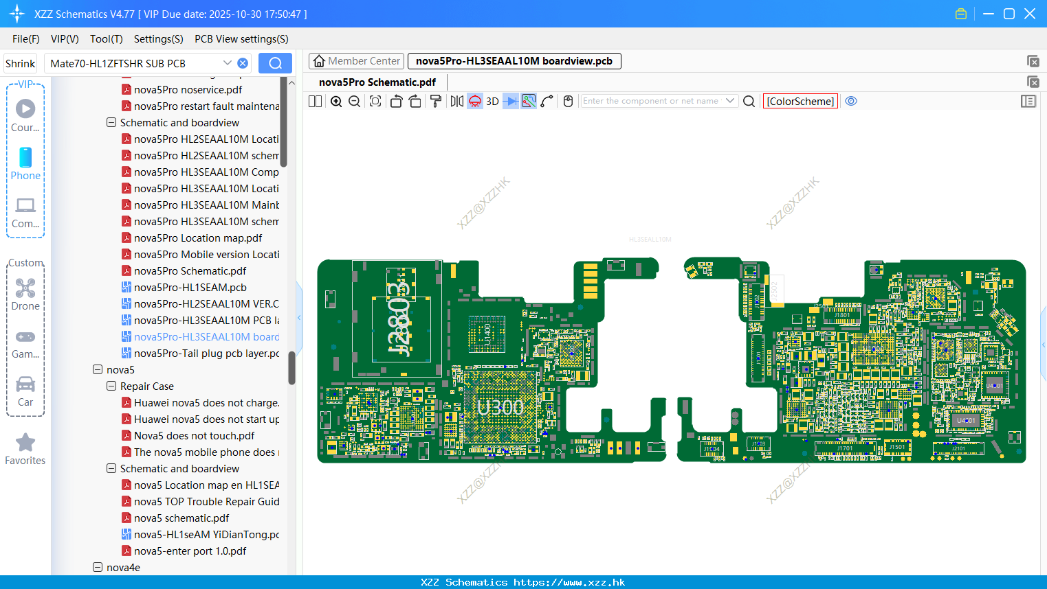This screenshot has height=589, width=1047.
Task: Toggle the diode symbol mode
Action: click(511, 101)
